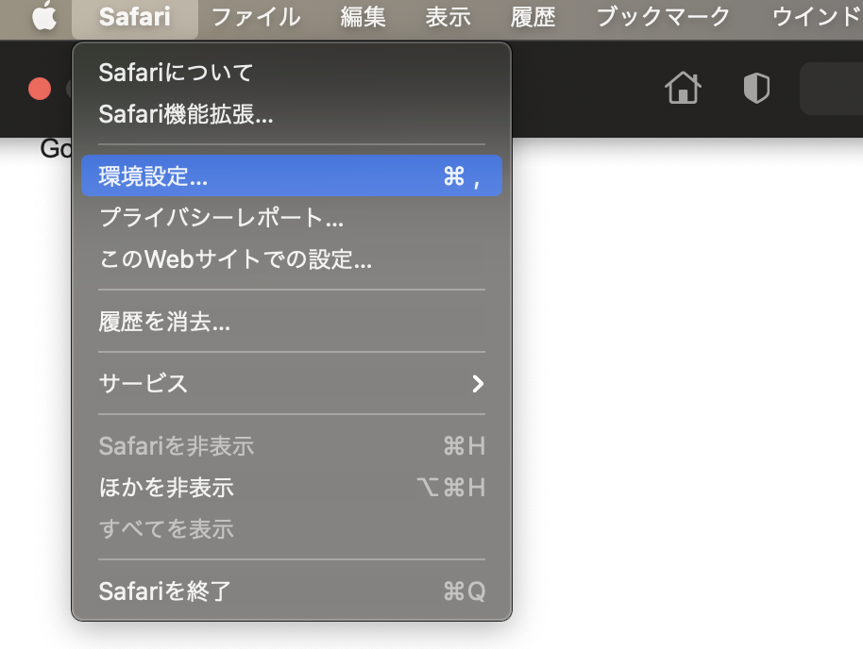The image size is (863, 649).
Task: Select このWebサイトでの設定... entry
Action: pyautogui.click(x=292, y=259)
